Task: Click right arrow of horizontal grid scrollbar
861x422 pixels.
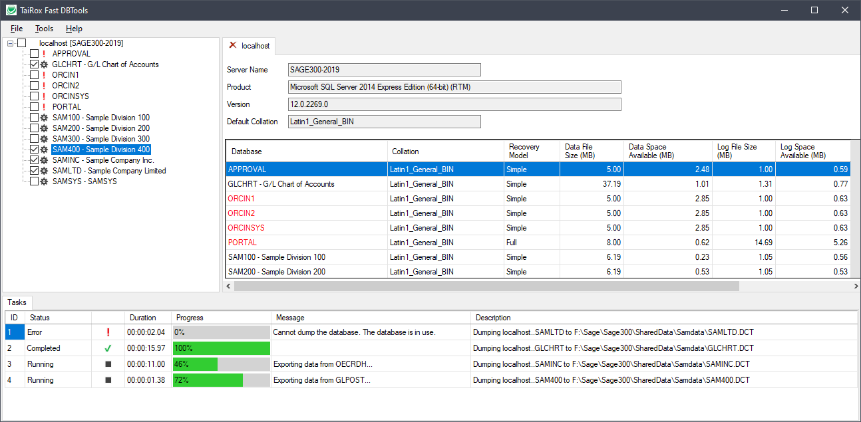Action: [855, 286]
